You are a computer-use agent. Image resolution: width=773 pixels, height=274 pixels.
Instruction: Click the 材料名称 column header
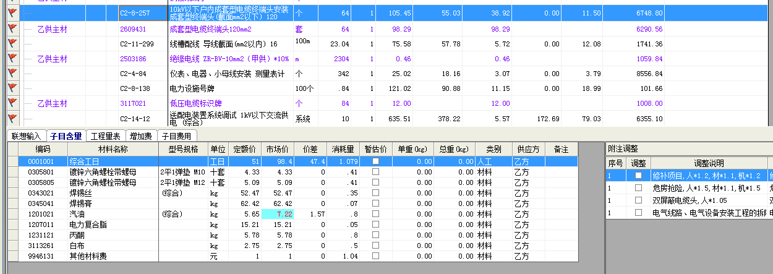coord(113,149)
